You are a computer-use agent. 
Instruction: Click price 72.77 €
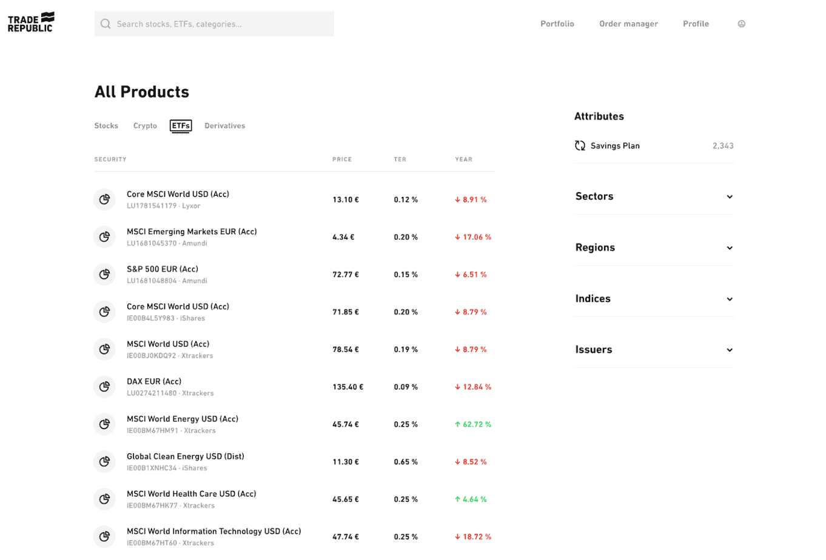[346, 275]
